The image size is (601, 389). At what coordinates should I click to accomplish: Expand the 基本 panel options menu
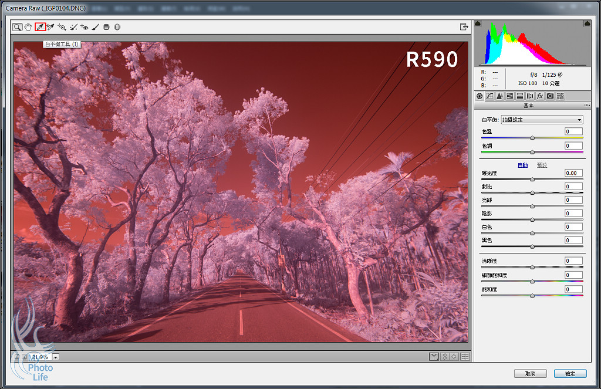pos(587,106)
